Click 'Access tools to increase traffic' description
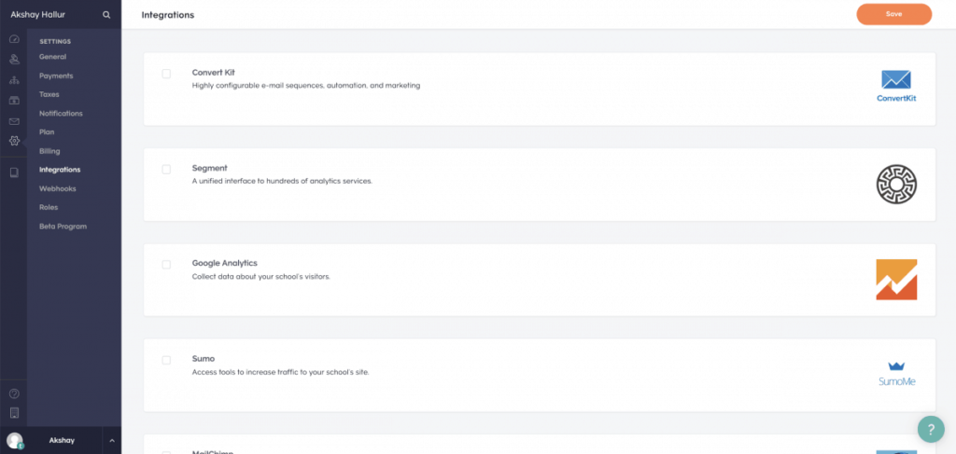This screenshot has width=956, height=454. point(280,372)
